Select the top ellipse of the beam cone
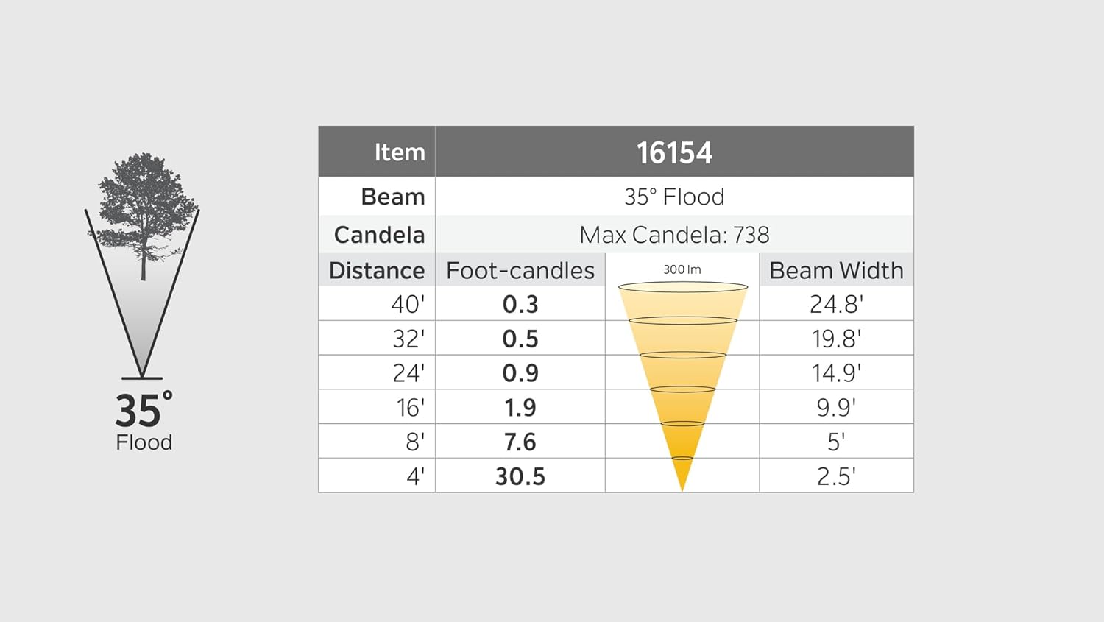The width and height of the screenshot is (1104, 622). pyautogui.click(x=682, y=287)
